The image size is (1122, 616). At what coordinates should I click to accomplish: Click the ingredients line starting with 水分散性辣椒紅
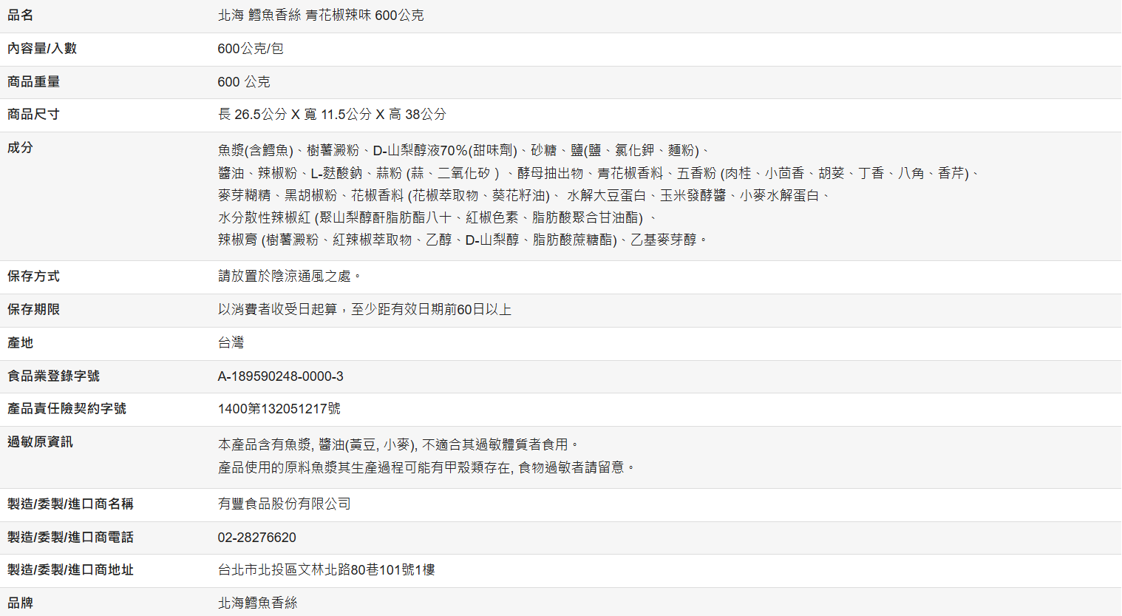pos(436,217)
